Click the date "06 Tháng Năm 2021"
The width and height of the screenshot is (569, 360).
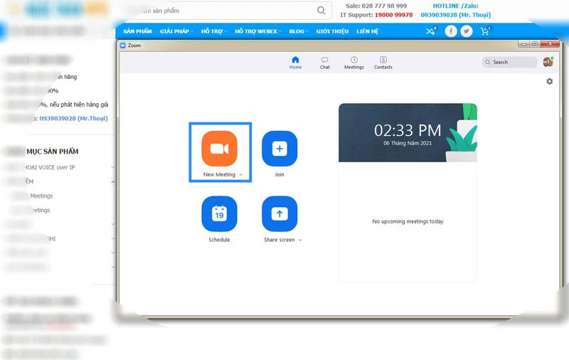(x=408, y=143)
